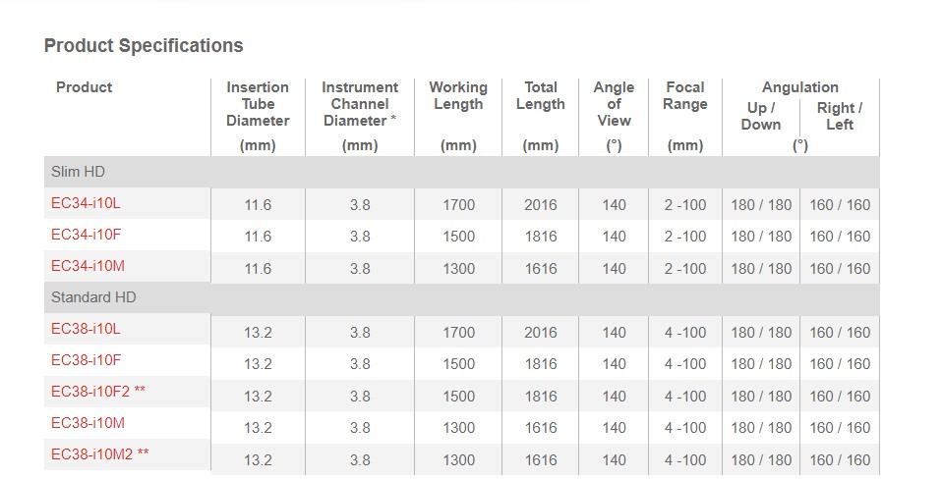Click the Total Length column header
The width and height of the screenshot is (942, 479).
click(x=541, y=95)
